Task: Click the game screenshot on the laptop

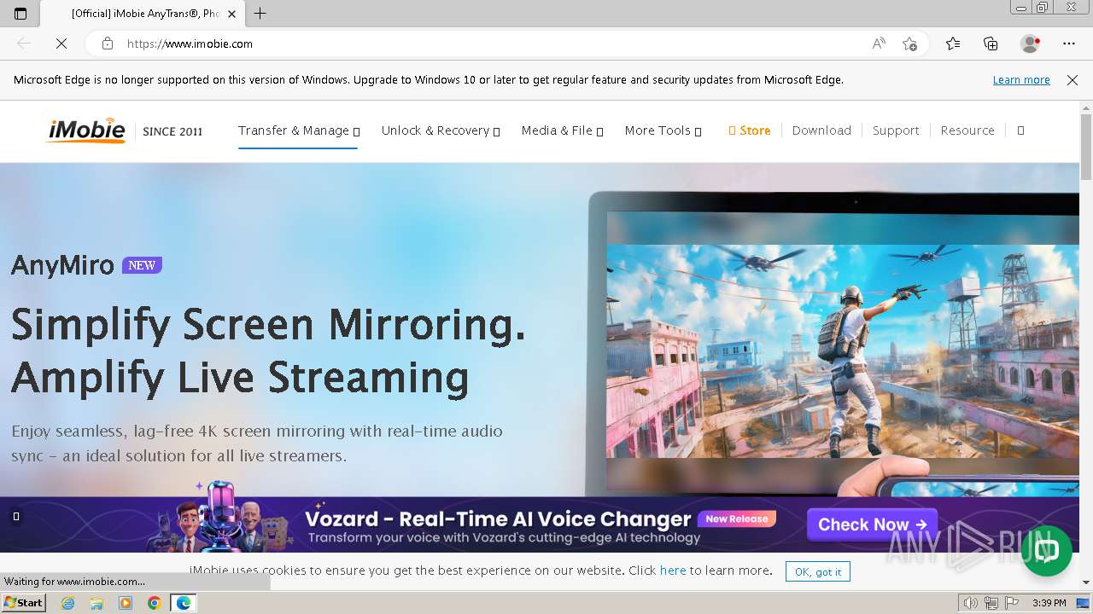Action: pos(842,350)
